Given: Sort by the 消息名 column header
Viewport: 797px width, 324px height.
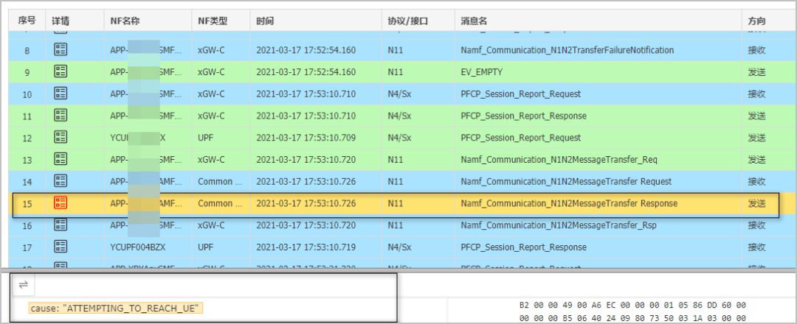Looking at the screenshot, I should (475, 21).
